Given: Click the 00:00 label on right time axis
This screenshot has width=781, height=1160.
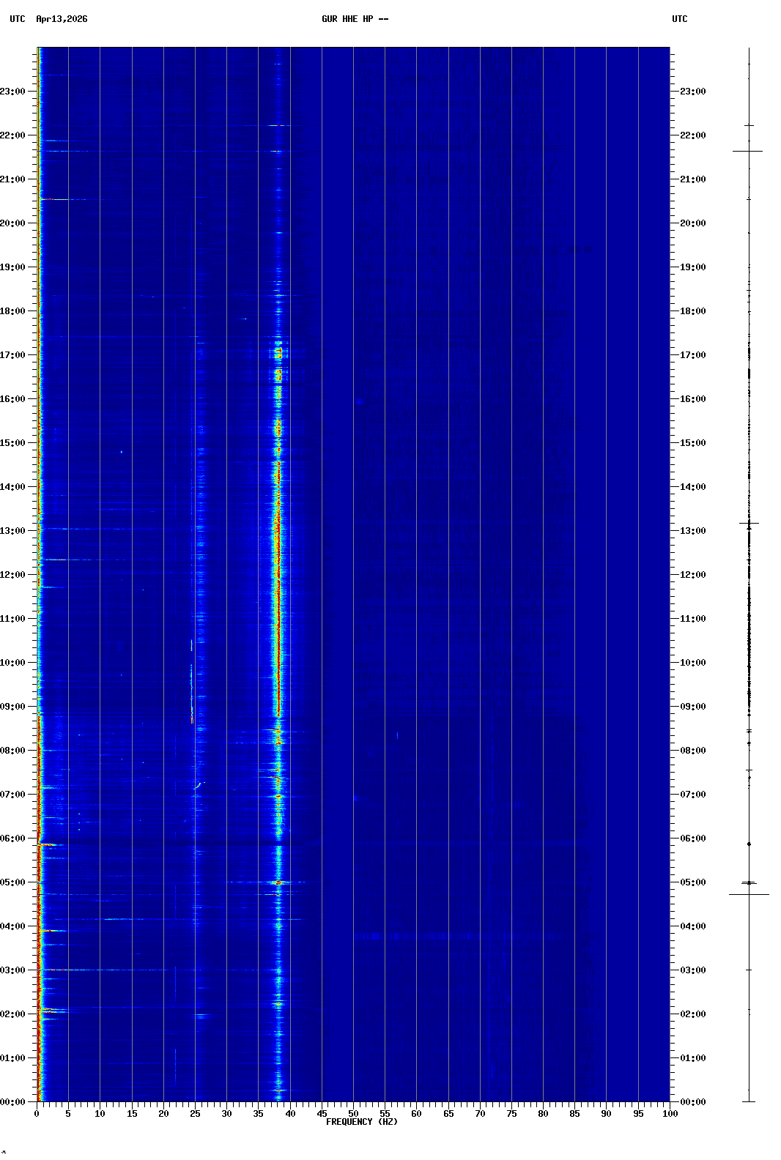Looking at the screenshot, I should click(x=692, y=1102).
